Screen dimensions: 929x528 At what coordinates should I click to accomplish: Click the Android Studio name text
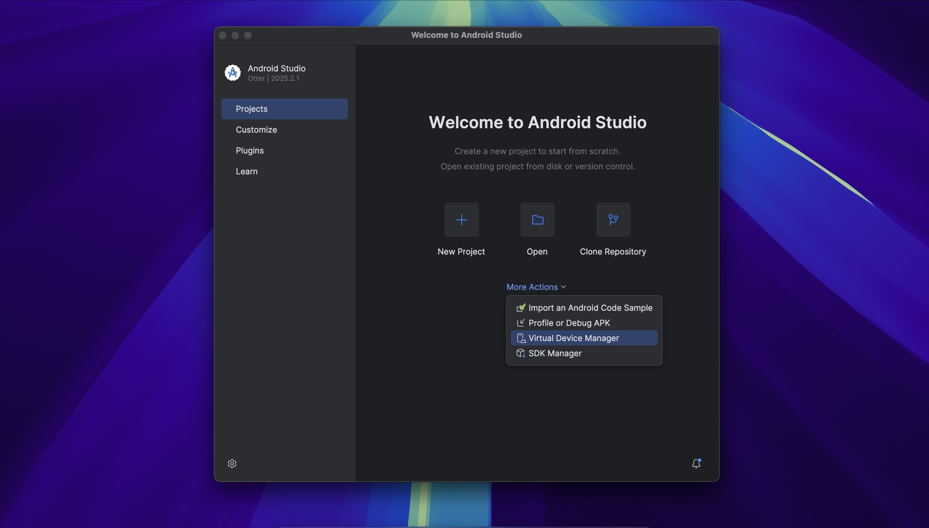point(277,68)
